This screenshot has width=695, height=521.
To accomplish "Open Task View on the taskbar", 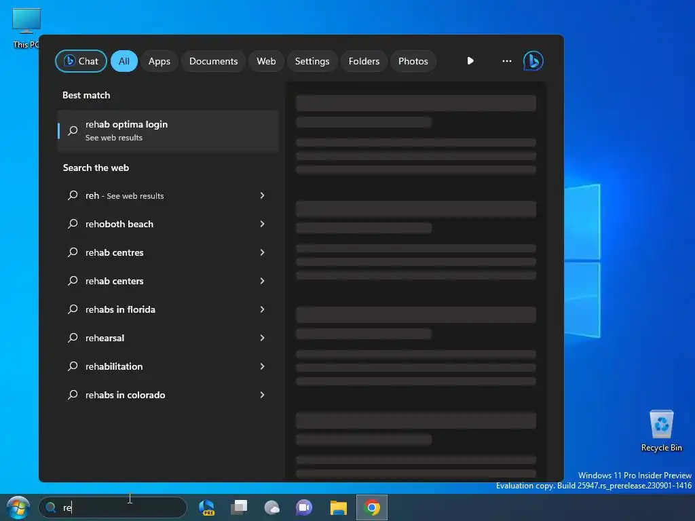I will (240, 507).
